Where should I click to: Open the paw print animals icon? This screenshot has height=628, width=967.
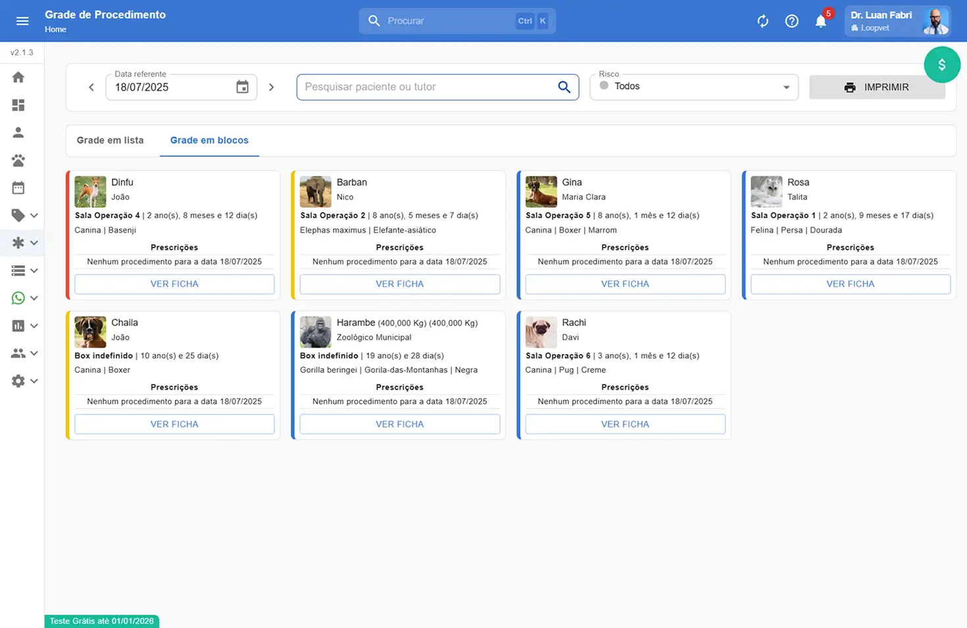click(x=18, y=160)
